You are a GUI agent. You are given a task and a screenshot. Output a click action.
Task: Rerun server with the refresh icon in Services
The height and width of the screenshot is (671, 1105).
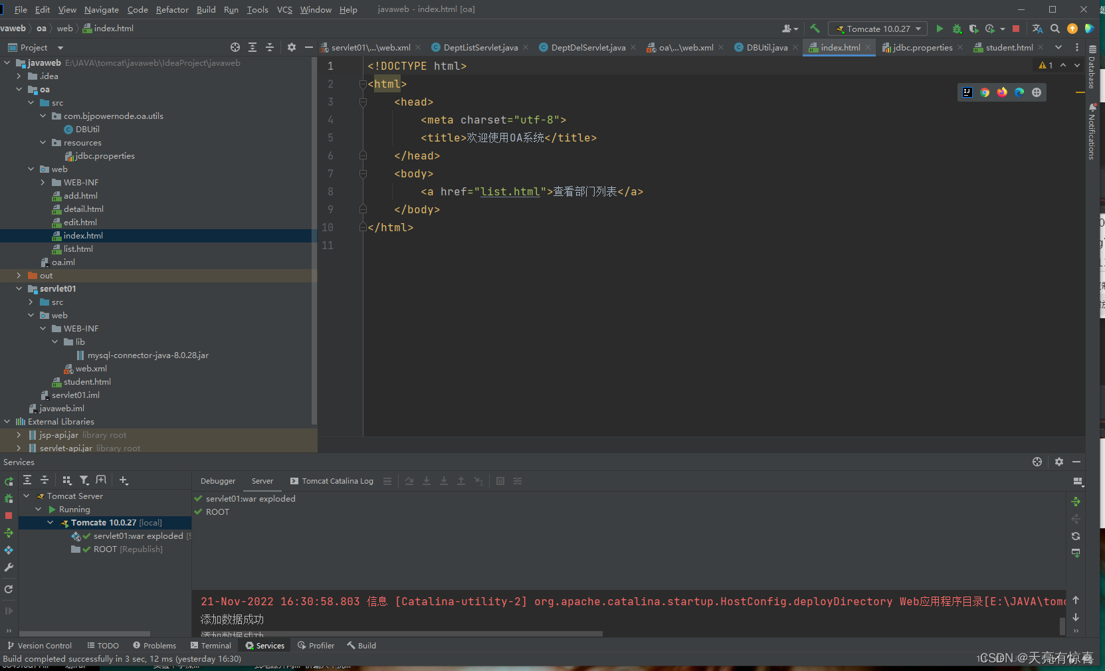[1076, 536]
